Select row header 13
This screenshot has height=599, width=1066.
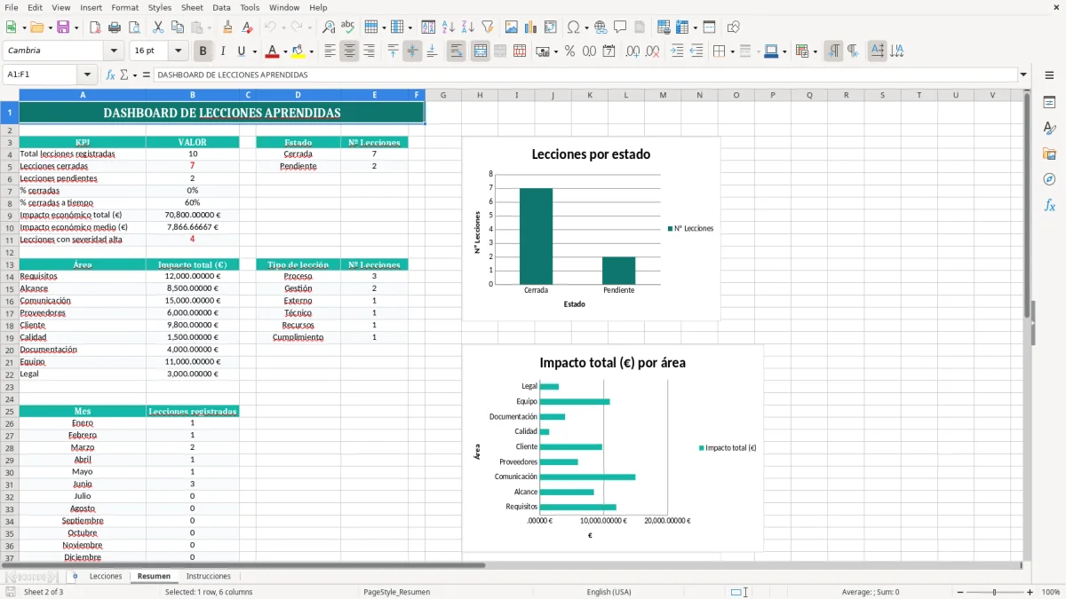(x=9, y=264)
